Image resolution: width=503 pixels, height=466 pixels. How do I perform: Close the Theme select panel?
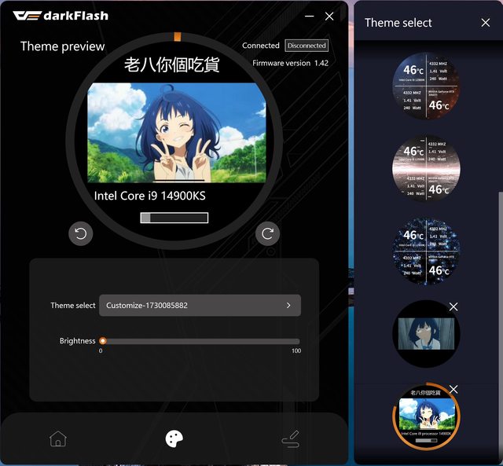[486, 23]
